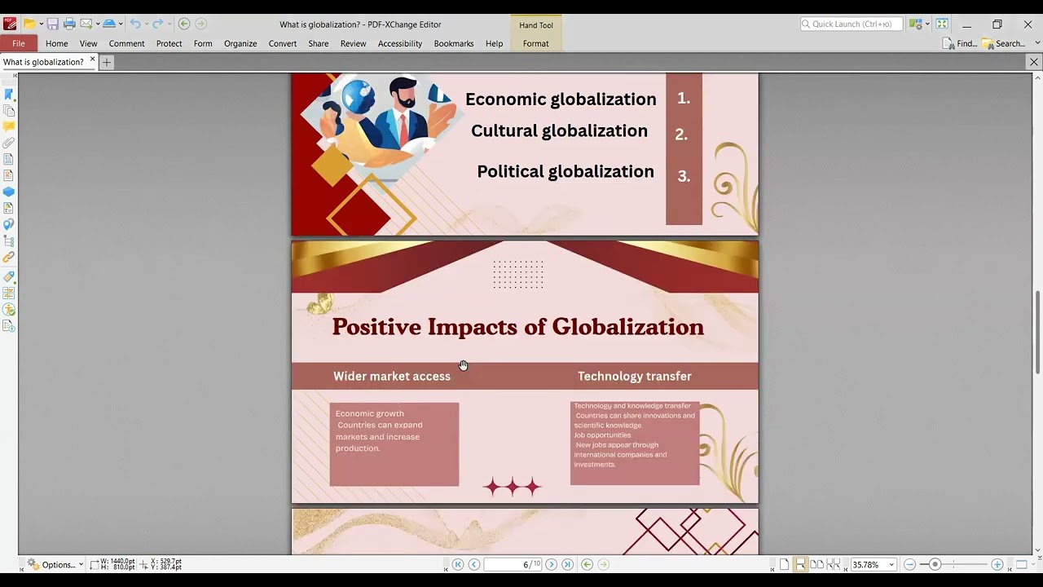Undo the last action
Viewport: 1043px width, 587px height.
click(135, 24)
